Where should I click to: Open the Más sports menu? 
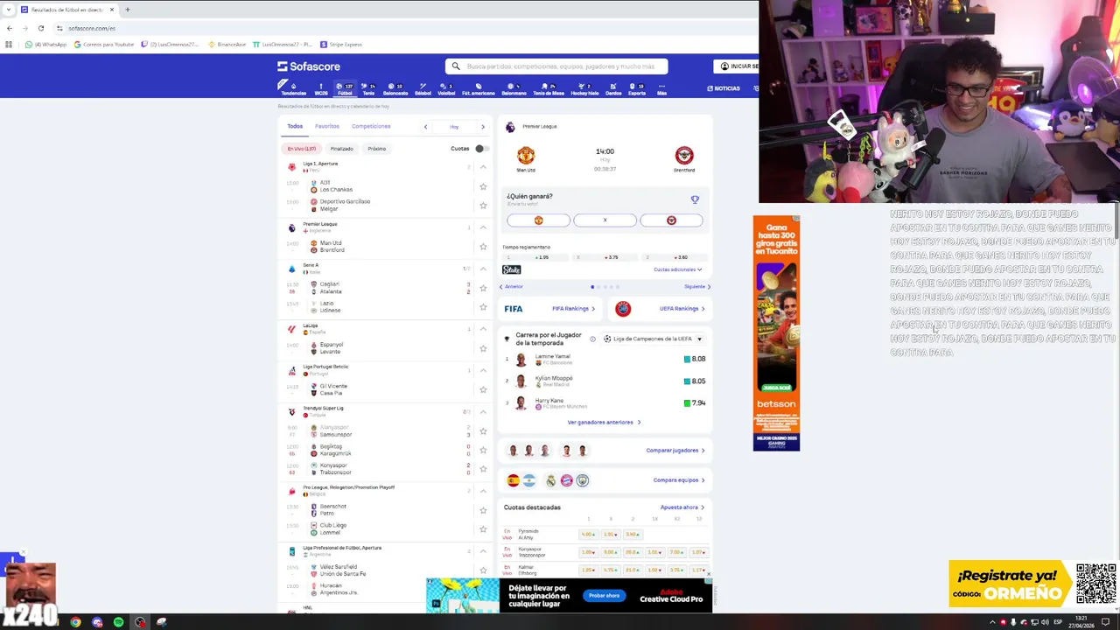[x=661, y=89]
